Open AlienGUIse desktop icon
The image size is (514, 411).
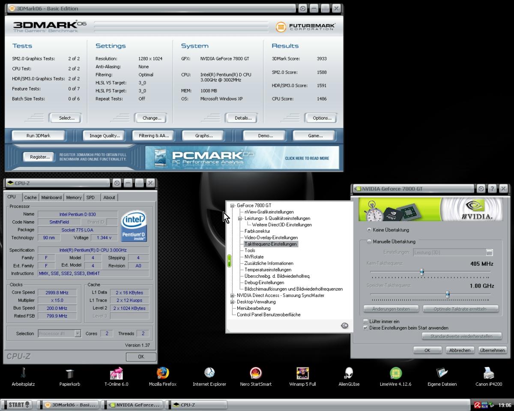pos(349,376)
